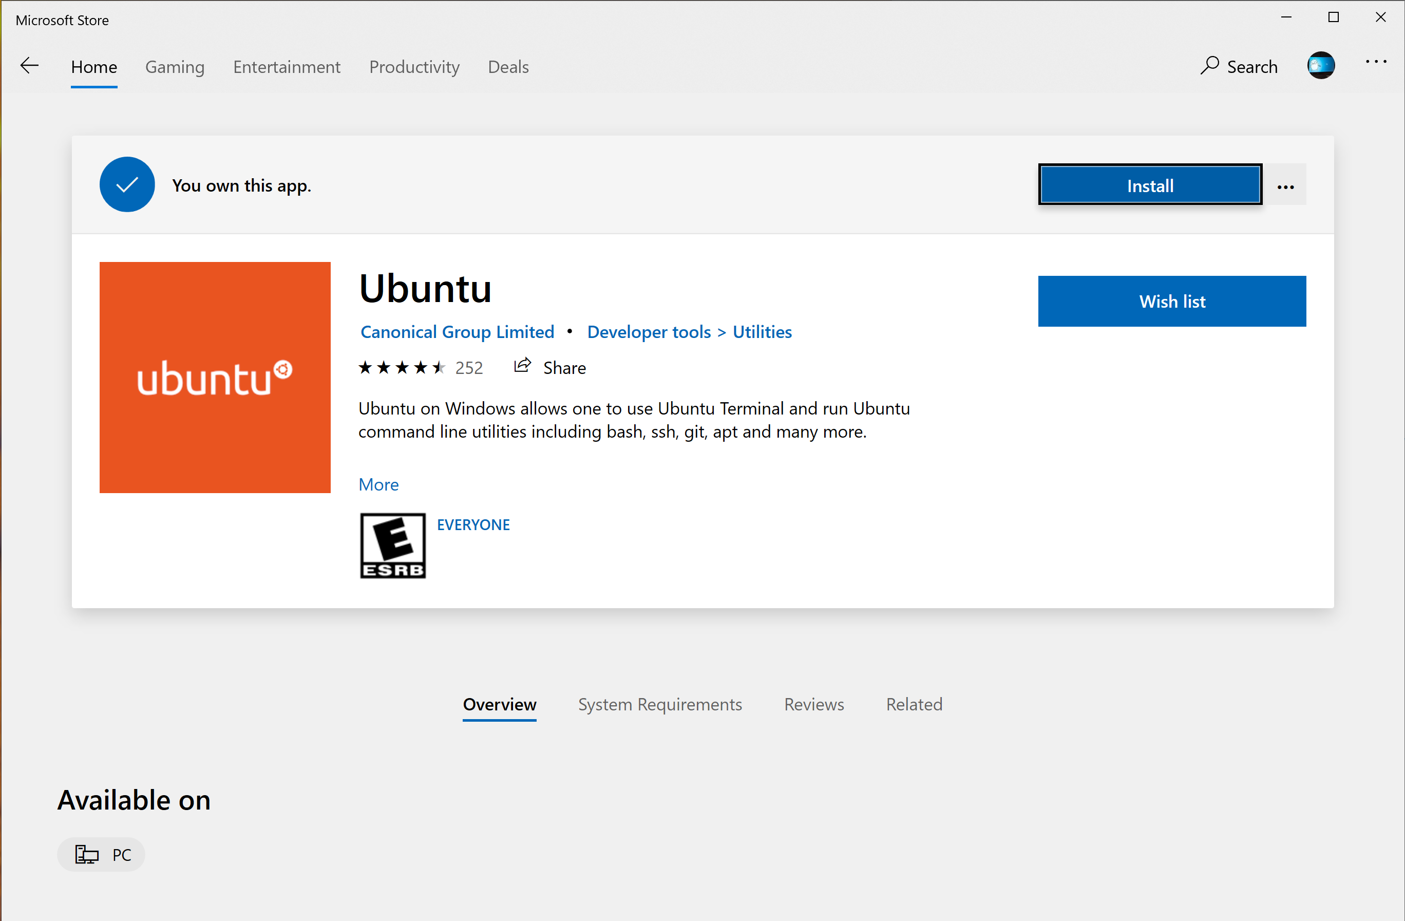The height and width of the screenshot is (921, 1405).
Task: Navigate back using the back arrow
Action: (29, 66)
